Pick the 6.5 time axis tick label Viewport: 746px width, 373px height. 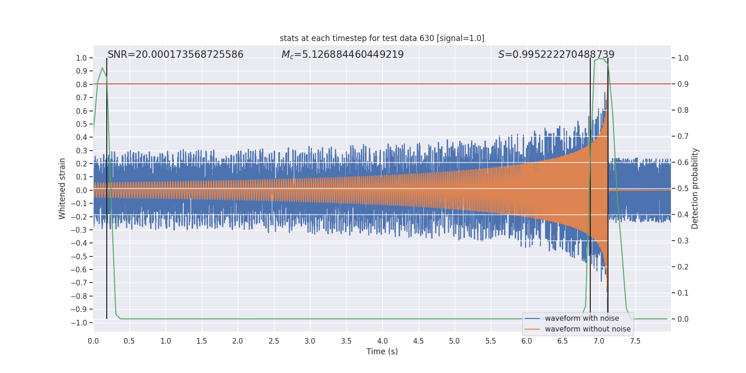(563, 341)
